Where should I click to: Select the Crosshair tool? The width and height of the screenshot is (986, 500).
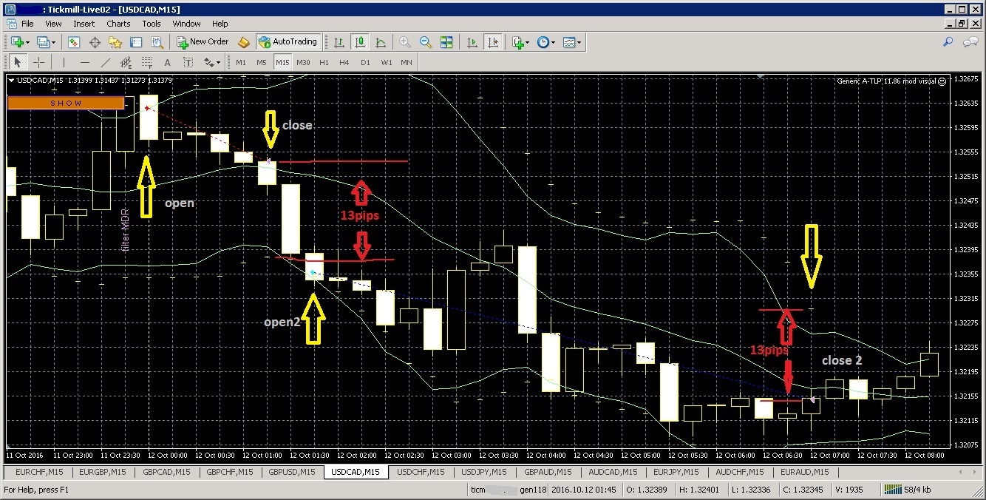coord(39,62)
